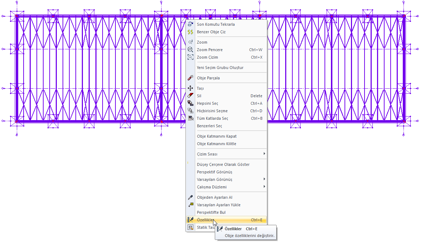Choose Objeden Ayarları Al entry
This screenshot has width=421, height=242.
pyautogui.click(x=226, y=197)
